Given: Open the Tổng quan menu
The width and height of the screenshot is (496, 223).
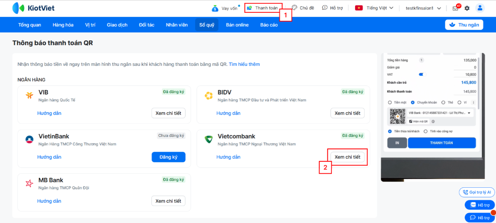Looking at the screenshot, I should point(29,25).
